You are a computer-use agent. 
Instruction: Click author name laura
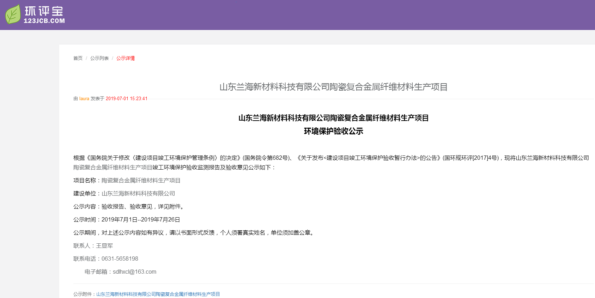[84, 99]
